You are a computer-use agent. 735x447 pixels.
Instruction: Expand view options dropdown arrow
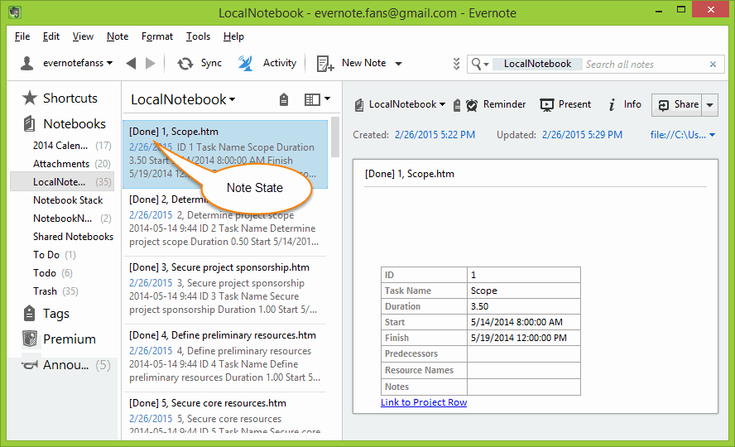click(x=327, y=99)
